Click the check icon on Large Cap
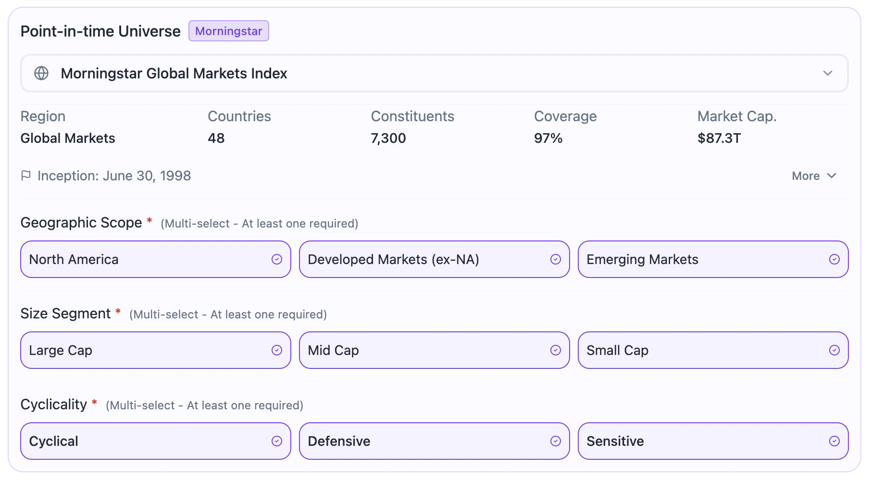871x480 pixels. 277,350
